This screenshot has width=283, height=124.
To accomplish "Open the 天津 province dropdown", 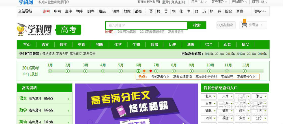I will pos(226,96).
